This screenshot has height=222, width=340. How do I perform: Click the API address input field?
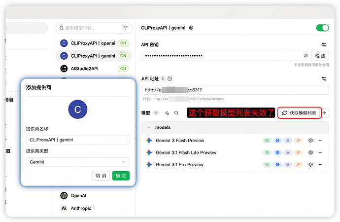pyautogui.click(x=235, y=90)
